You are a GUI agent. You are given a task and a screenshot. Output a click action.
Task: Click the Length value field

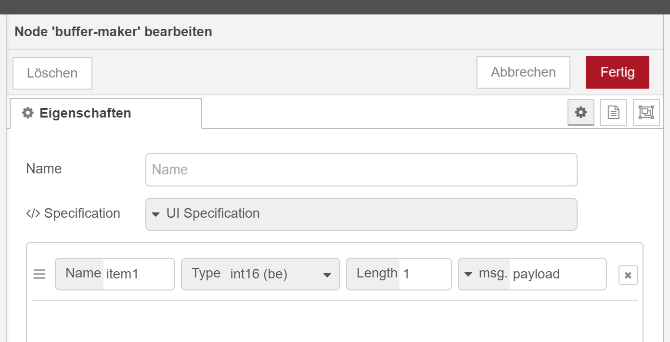click(x=425, y=274)
